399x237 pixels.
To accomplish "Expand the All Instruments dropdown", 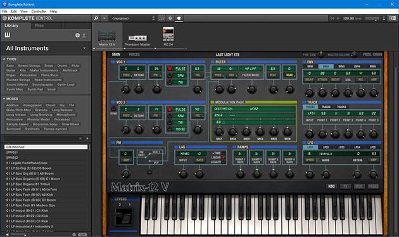I will point(84,48).
